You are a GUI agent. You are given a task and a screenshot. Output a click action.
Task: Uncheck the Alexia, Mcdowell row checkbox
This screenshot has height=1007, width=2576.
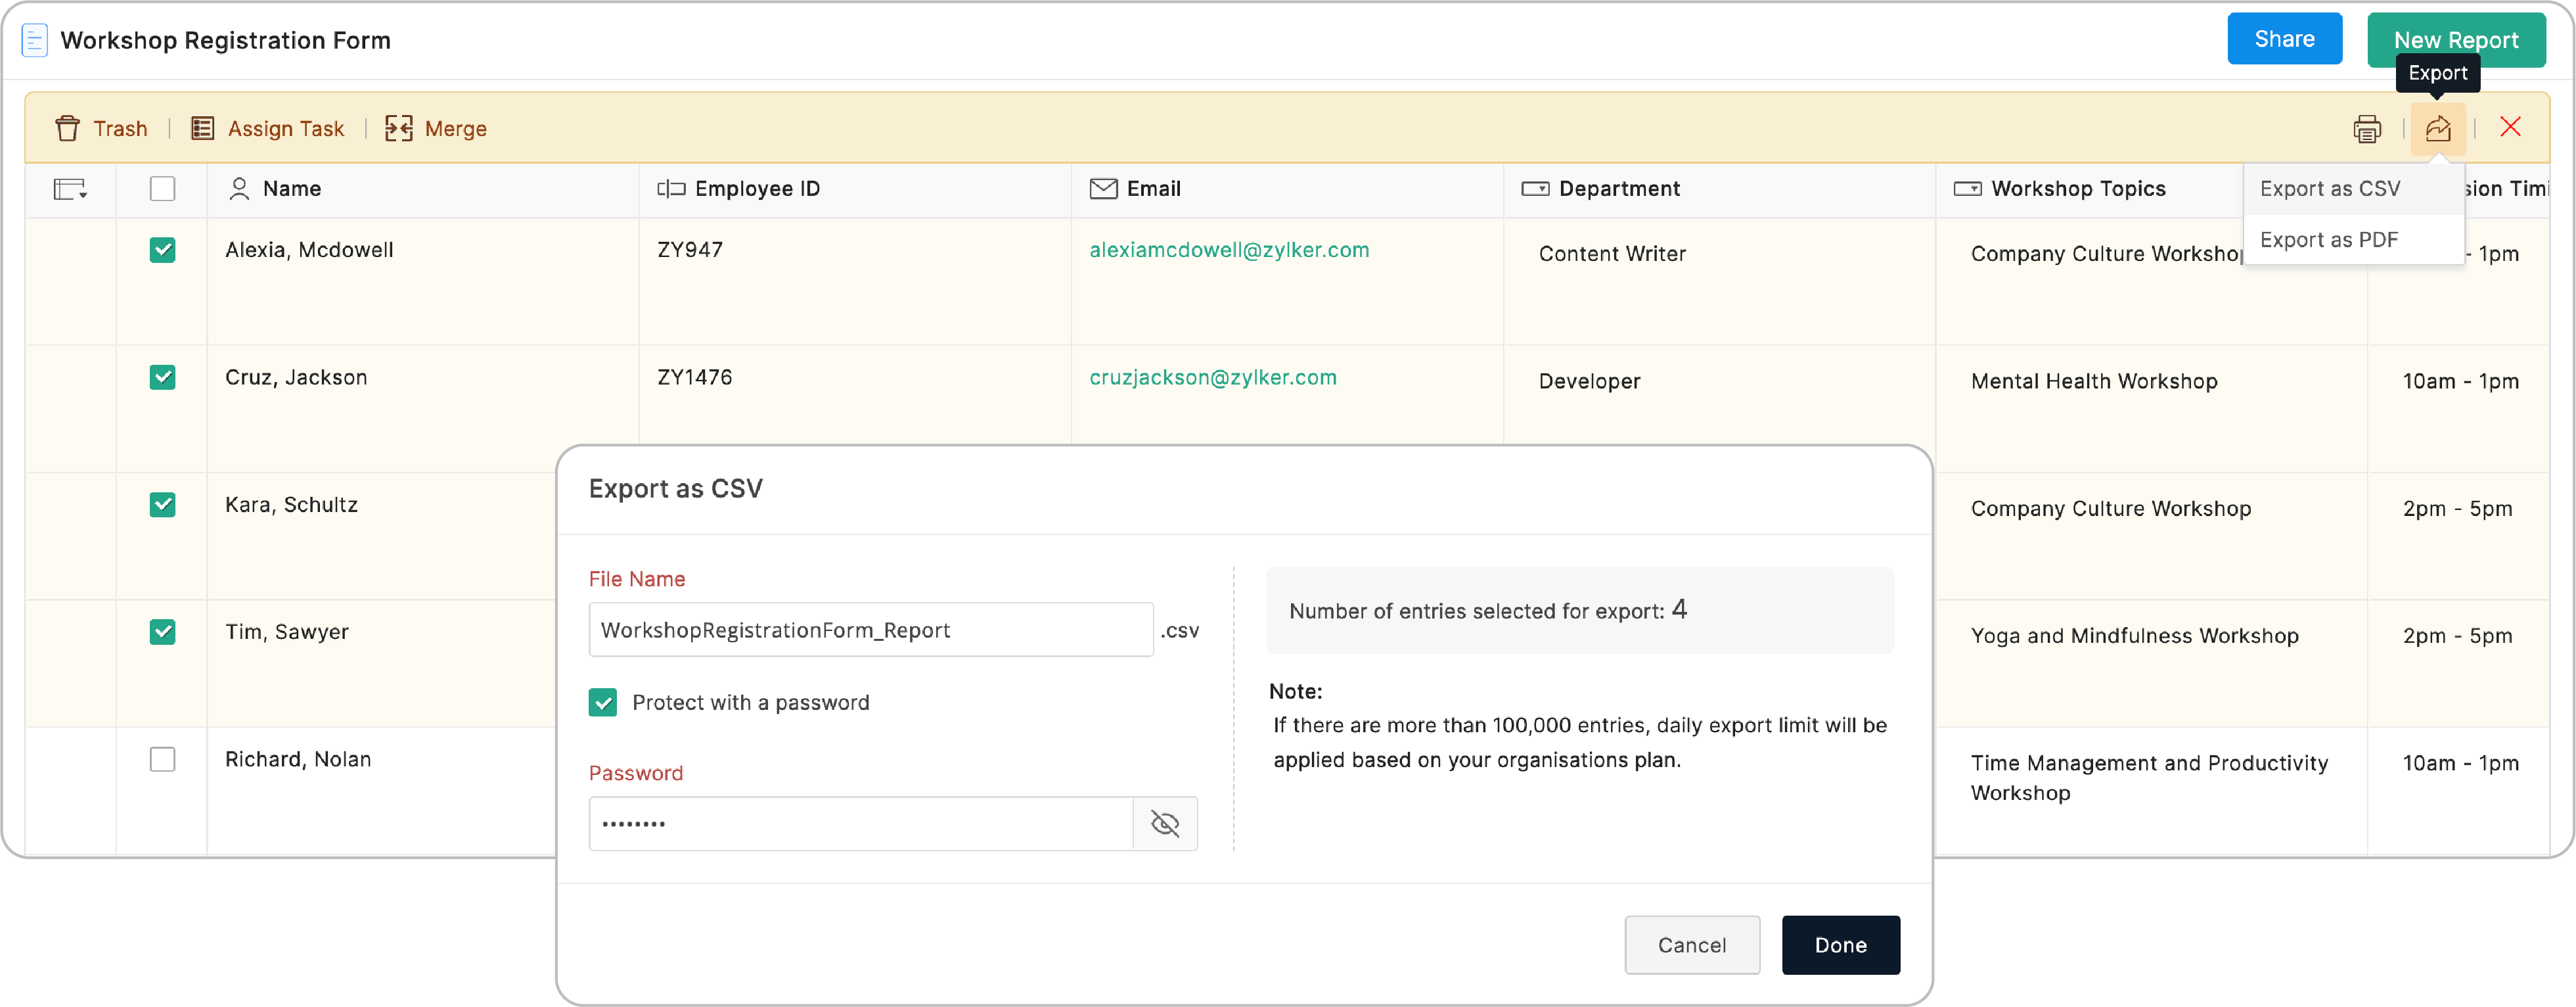point(162,249)
